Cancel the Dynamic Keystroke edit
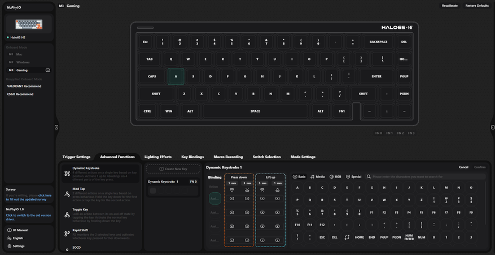 pos(463,167)
